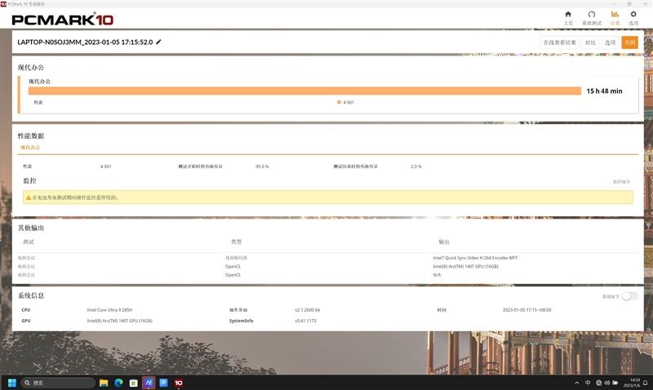Click the PCMark 10 taskbar icon

coord(178,382)
